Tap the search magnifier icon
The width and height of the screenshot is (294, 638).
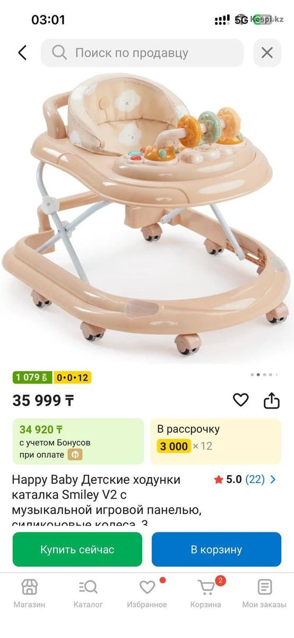point(59,53)
